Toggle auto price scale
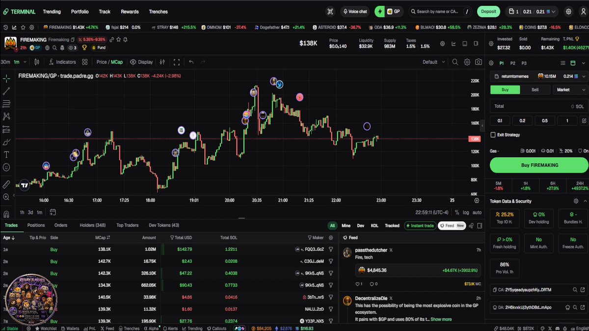589x331 pixels. point(477,212)
